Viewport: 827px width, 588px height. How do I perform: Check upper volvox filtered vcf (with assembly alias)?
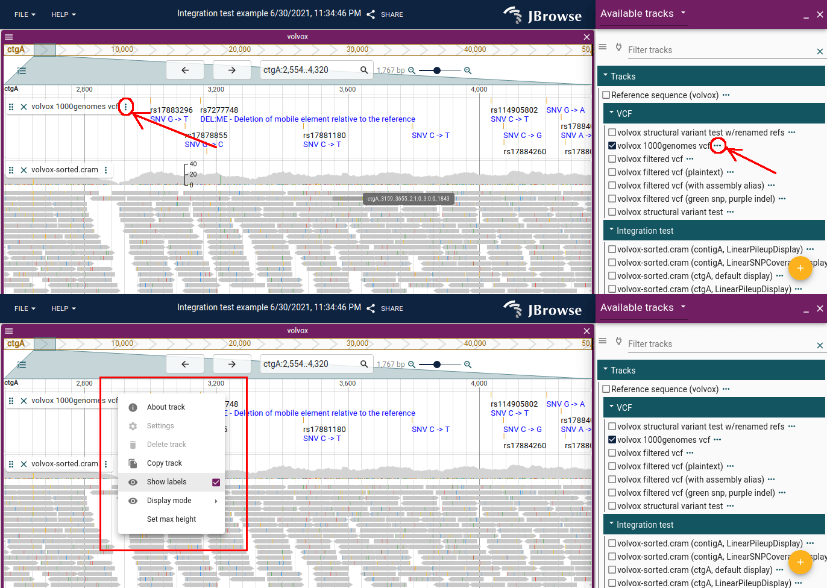[612, 186]
